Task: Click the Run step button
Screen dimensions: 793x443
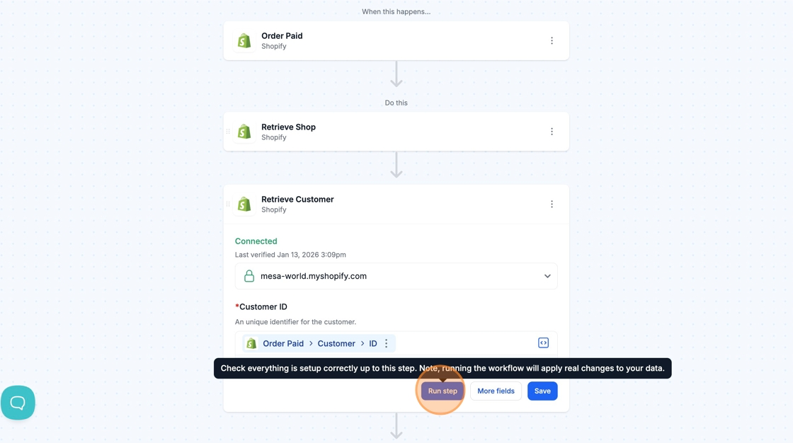Action: tap(443, 391)
